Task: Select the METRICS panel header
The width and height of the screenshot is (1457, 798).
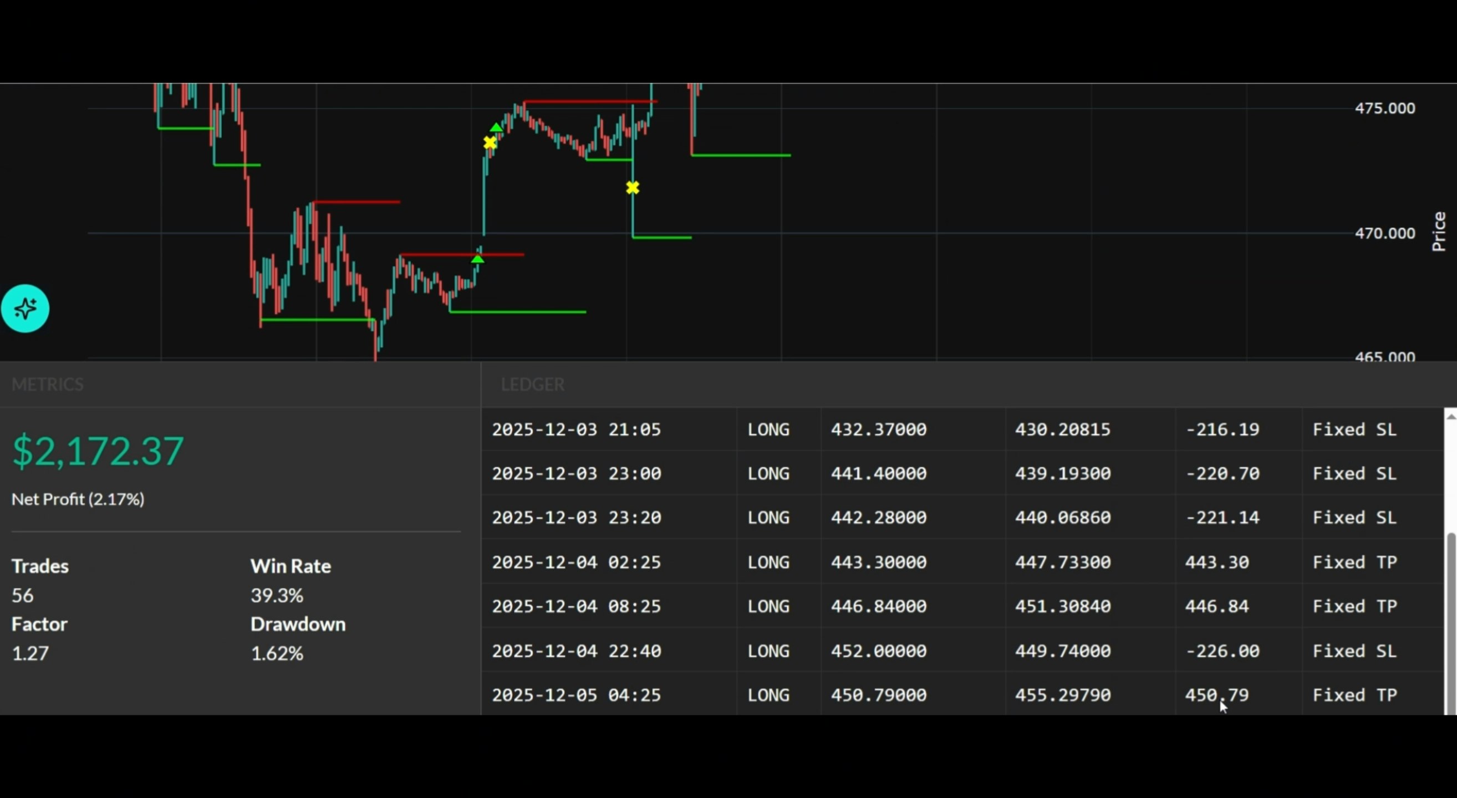Action: 48,384
